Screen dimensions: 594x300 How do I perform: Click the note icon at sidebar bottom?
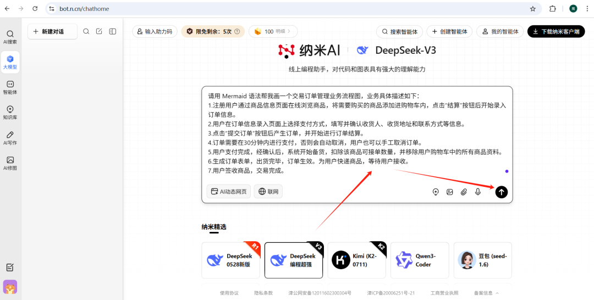(10, 268)
